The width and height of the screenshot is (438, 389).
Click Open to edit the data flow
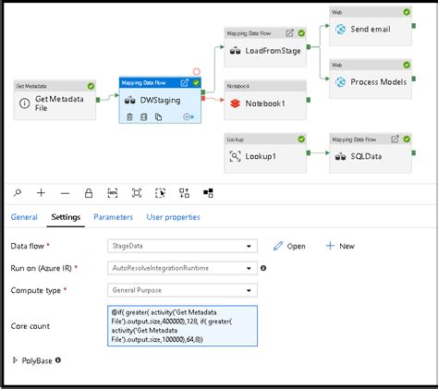coord(289,246)
